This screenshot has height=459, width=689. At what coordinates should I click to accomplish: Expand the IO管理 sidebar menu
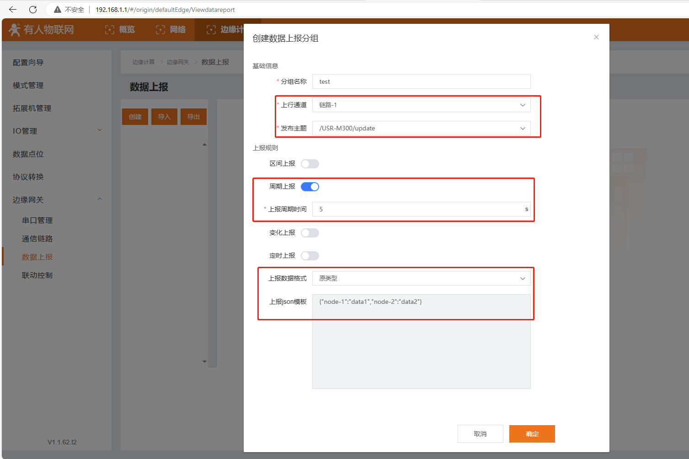point(57,131)
